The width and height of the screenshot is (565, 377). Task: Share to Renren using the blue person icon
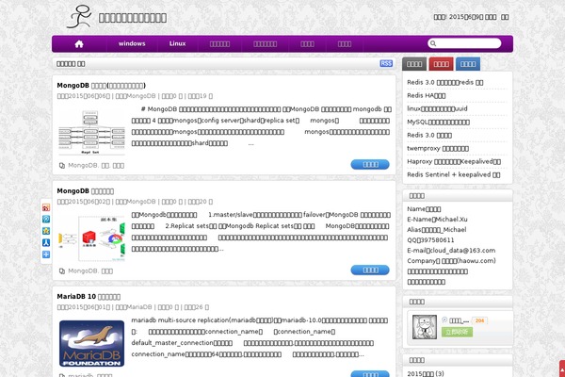[x=46, y=243]
